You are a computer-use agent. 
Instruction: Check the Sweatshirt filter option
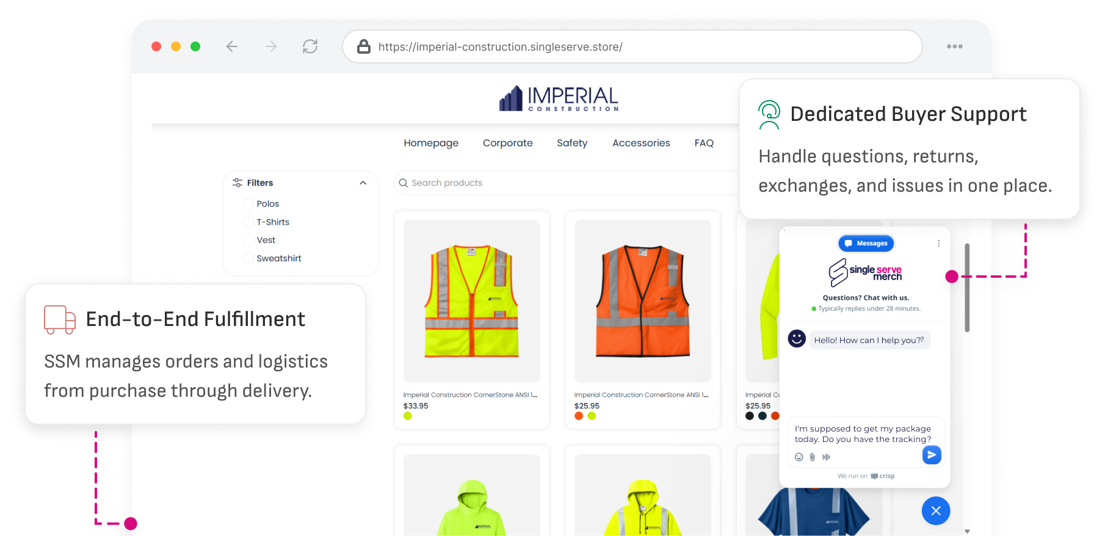[x=248, y=258]
